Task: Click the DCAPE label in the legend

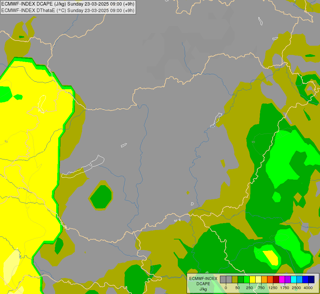Action: [x=203, y=284]
